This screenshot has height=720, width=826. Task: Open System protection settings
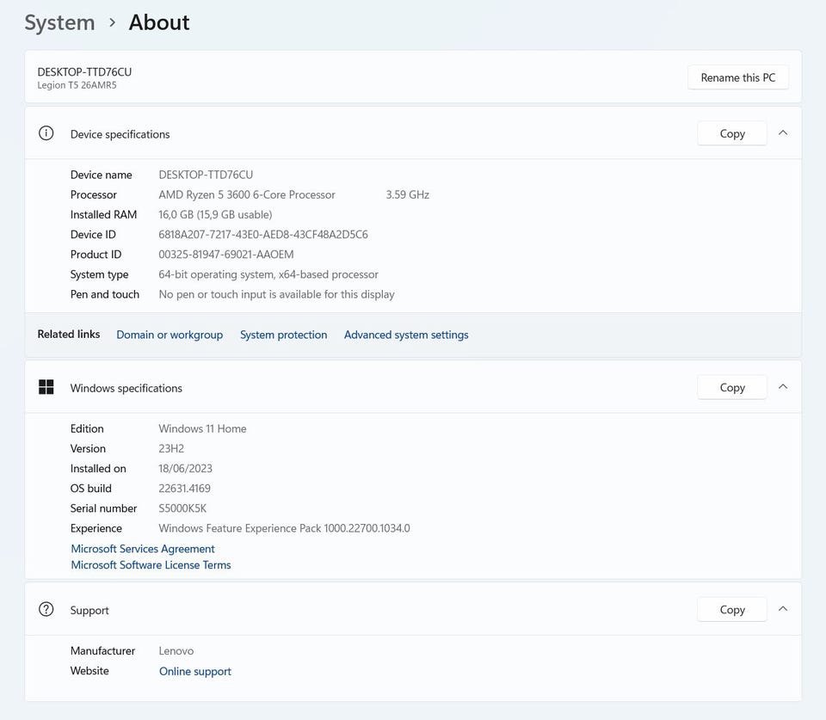pos(283,335)
